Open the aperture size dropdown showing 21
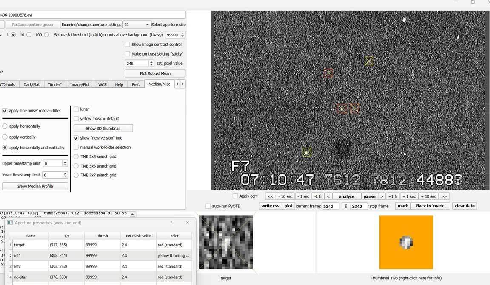This screenshot has width=490, height=285. pos(137,25)
